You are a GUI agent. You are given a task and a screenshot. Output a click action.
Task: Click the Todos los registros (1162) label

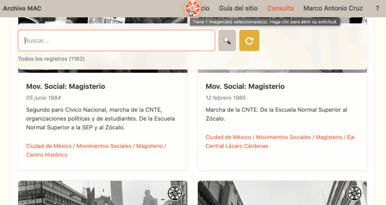[51, 59]
